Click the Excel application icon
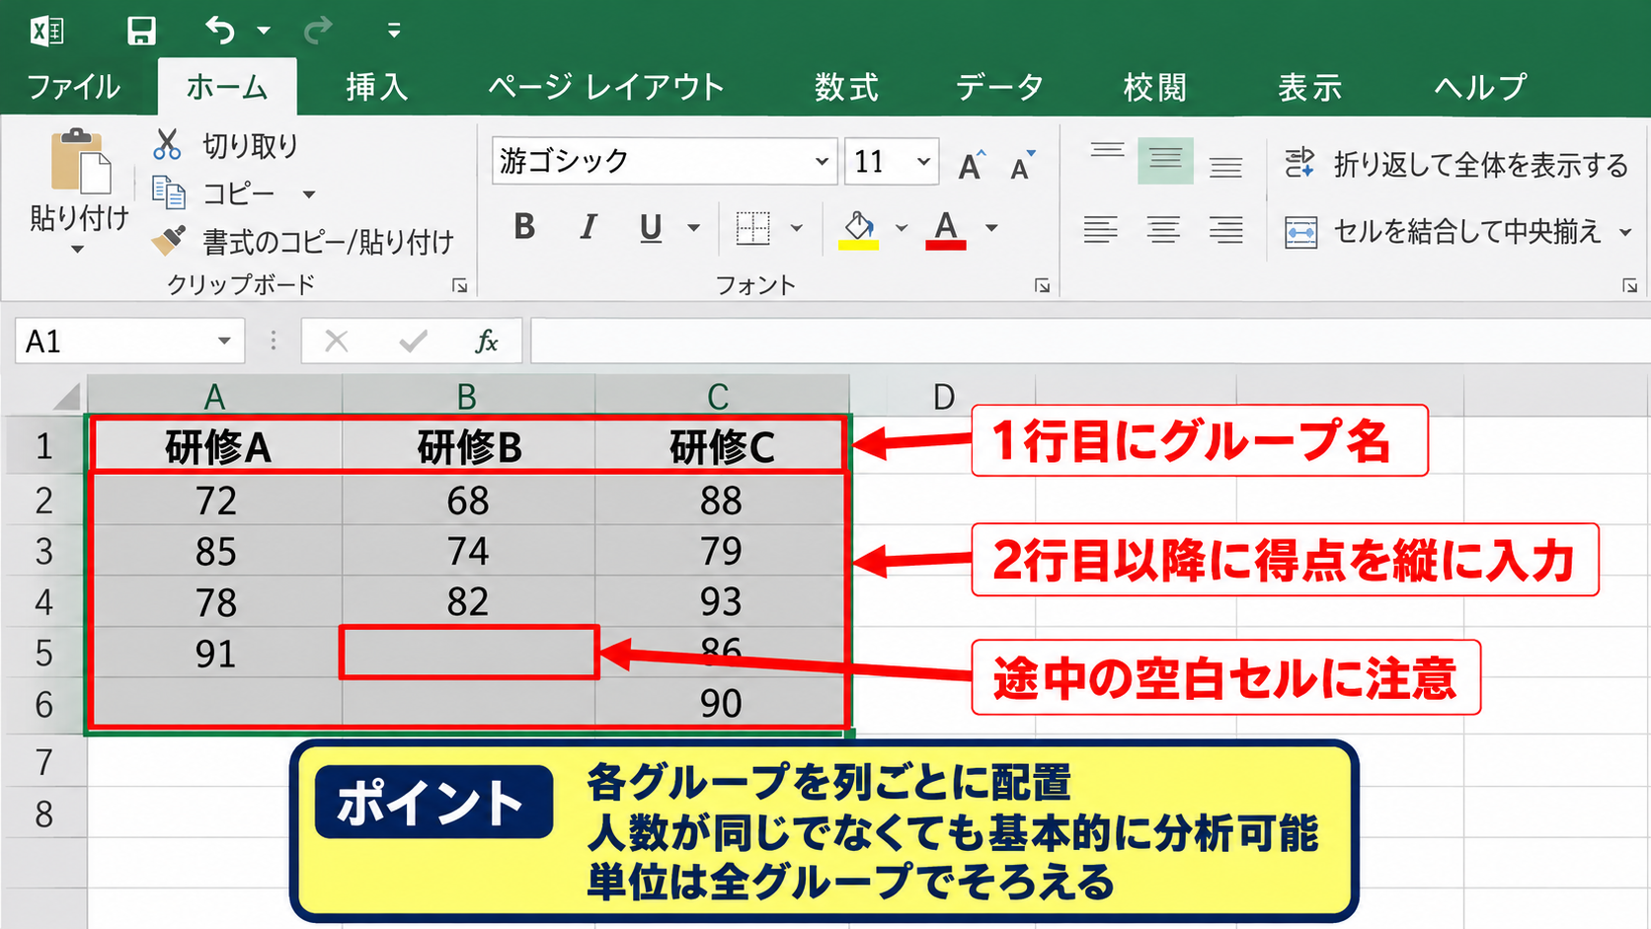The height and width of the screenshot is (929, 1651). point(46,31)
